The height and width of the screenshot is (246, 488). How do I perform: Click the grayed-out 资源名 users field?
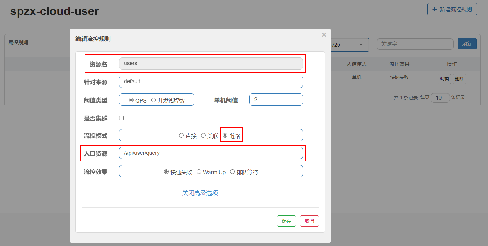pos(211,64)
